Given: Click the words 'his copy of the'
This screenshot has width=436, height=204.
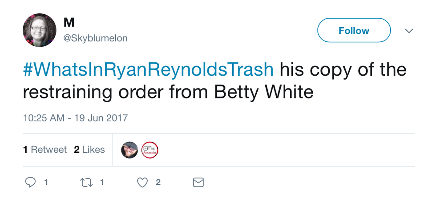Looking at the screenshot, I should pos(343,70).
